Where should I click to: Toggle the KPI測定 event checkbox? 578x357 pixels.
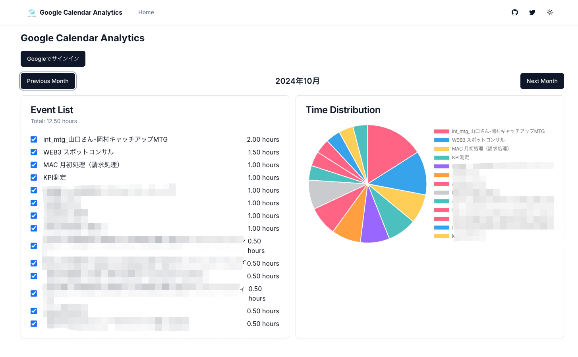[x=34, y=178]
